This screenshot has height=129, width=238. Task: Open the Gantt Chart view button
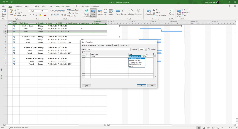click(4, 13)
